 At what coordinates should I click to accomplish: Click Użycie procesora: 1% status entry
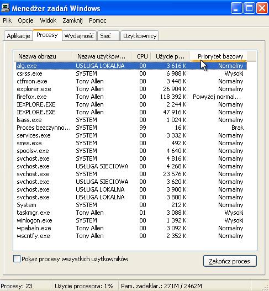click(84, 286)
